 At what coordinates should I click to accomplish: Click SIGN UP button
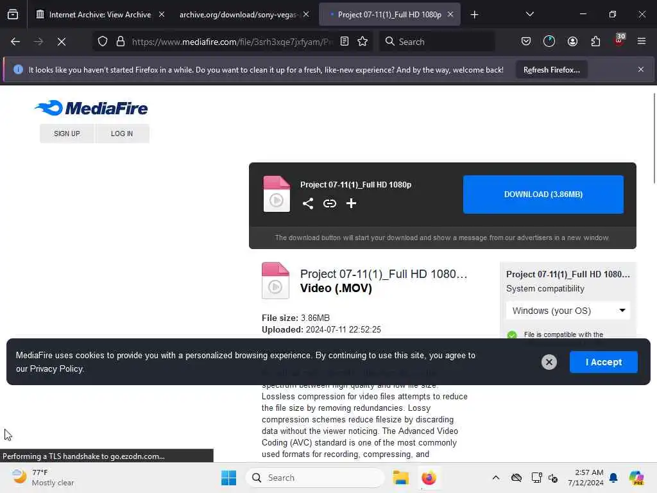(67, 134)
